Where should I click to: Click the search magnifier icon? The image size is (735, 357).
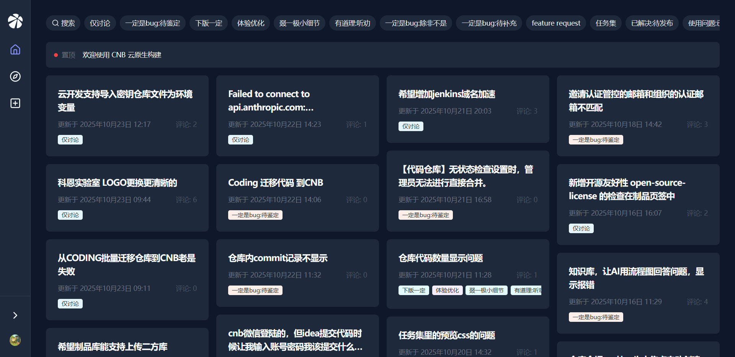(56, 23)
